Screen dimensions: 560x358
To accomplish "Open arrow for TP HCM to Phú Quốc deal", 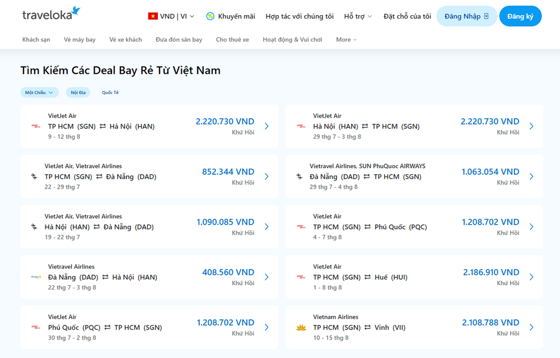I will (x=531, y=227).
